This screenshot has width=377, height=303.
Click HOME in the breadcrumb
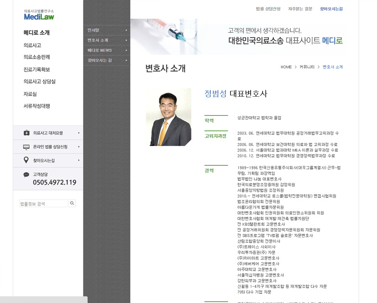point(286,67)
